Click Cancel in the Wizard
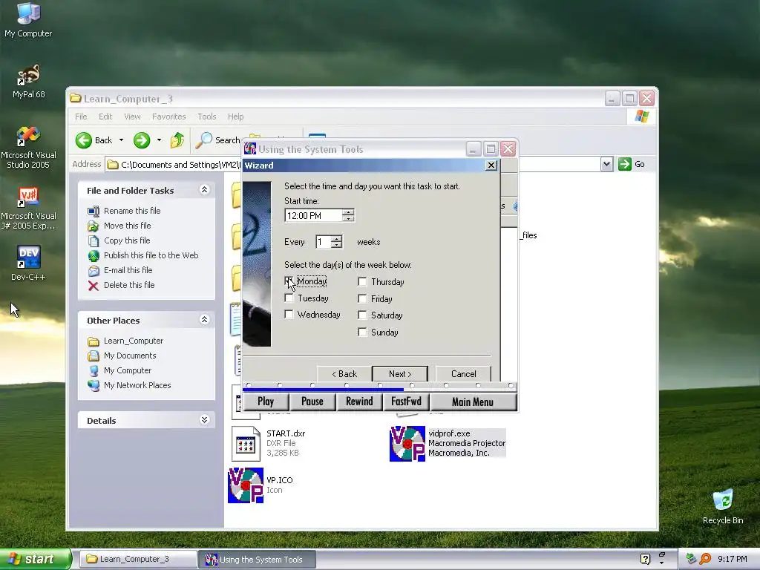This screenshot has height=570, width=760. (x=463, y=374)
